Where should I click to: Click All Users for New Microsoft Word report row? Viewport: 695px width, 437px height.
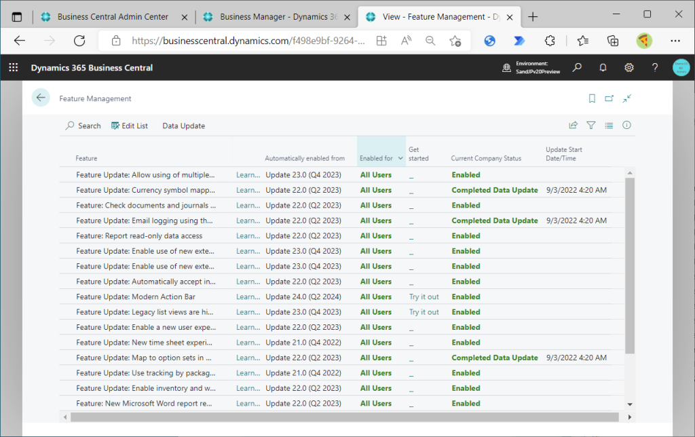pos(376,403)
